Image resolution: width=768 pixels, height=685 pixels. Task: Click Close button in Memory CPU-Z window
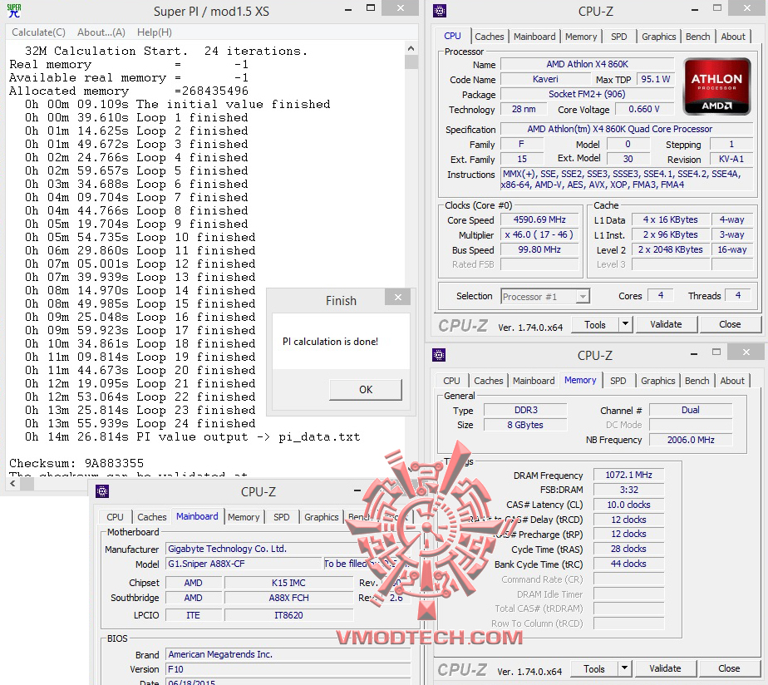pyautogui.click(x=729, y=668)
